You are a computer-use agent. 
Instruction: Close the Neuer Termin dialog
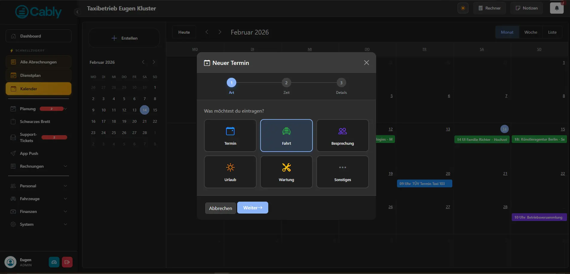366,63
